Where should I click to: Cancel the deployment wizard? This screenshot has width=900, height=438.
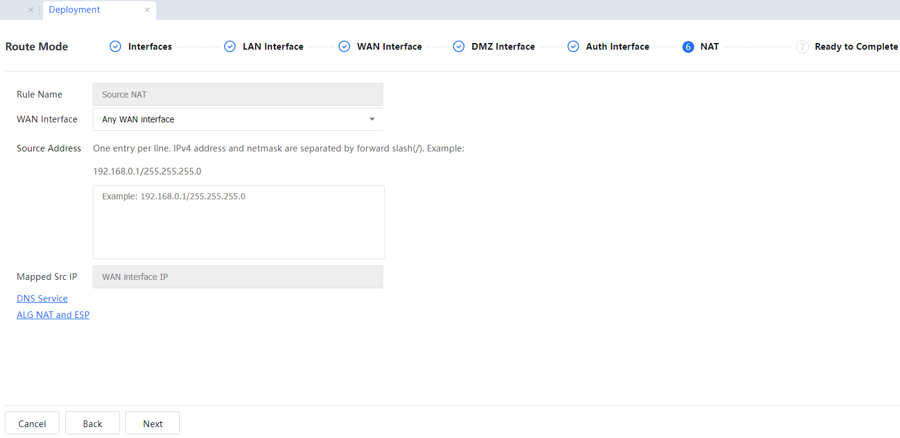(32, 423)
